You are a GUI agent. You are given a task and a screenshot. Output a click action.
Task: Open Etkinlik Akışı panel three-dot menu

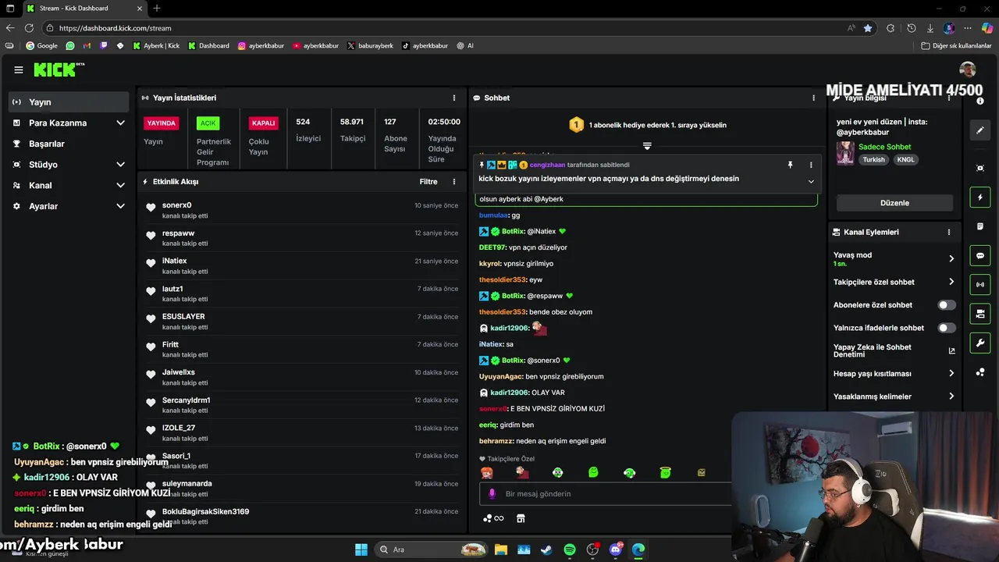(454, 182)
